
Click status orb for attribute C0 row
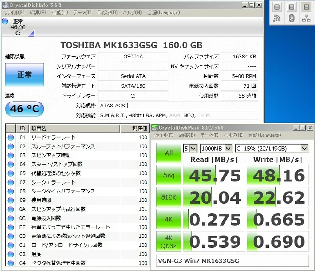pyautogui.click(x=11, y=236)
